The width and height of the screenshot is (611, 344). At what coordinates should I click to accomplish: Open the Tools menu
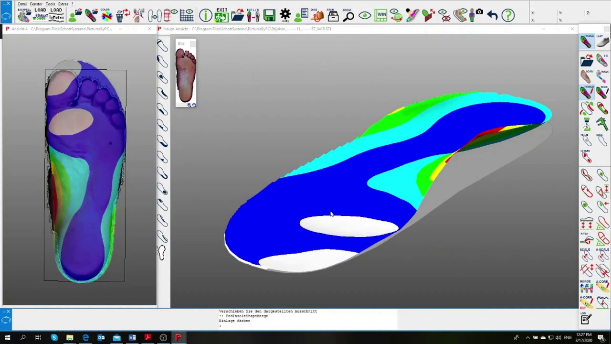50,4
